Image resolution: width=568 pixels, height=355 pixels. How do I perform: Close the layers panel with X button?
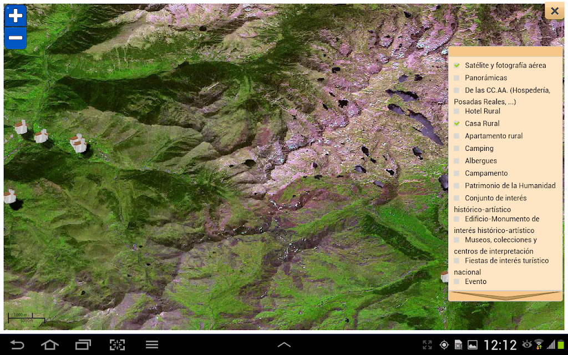554,11
